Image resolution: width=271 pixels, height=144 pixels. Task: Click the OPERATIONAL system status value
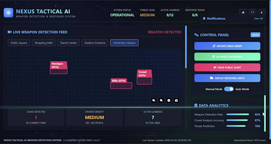point(122,15)
